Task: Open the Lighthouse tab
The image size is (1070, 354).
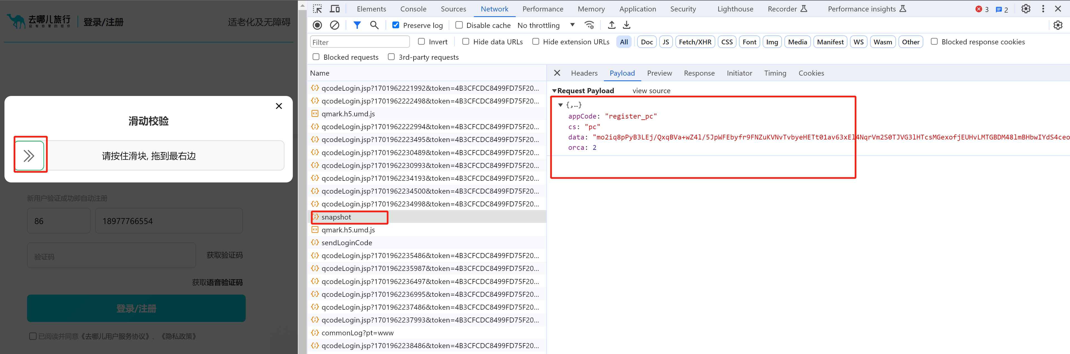Action: [x=735, y=9]
